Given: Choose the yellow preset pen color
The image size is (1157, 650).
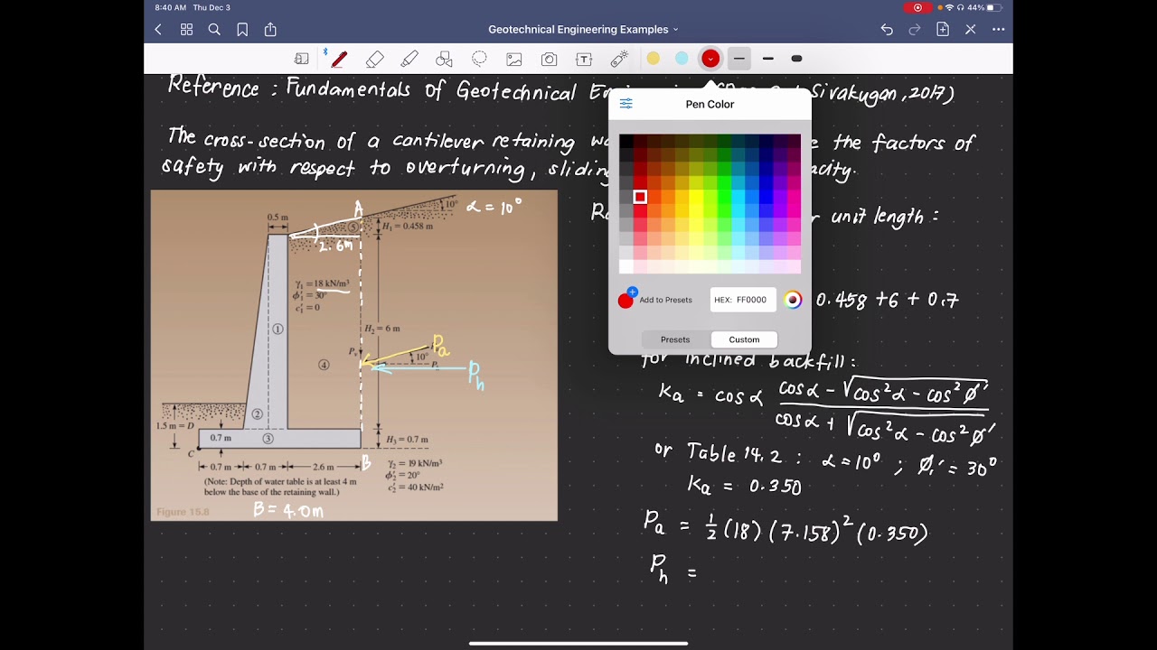Looking at the screenshot, I should pyautogui.click(x=653, y=59).
